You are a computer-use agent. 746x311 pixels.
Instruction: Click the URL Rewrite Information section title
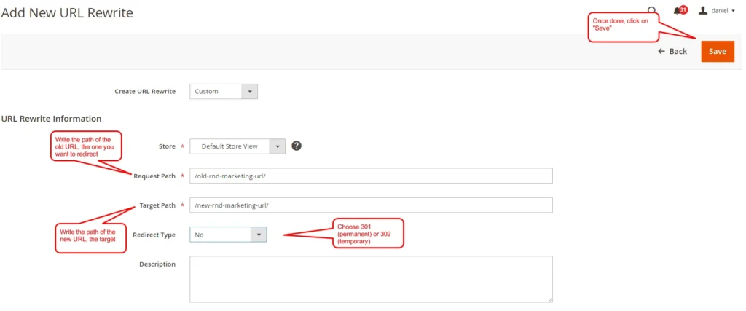(x=52, y=119)
